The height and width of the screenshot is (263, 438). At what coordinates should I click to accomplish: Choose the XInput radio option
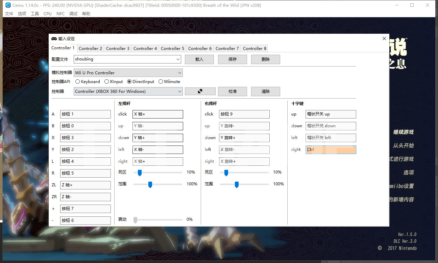(x=107, y=82)
